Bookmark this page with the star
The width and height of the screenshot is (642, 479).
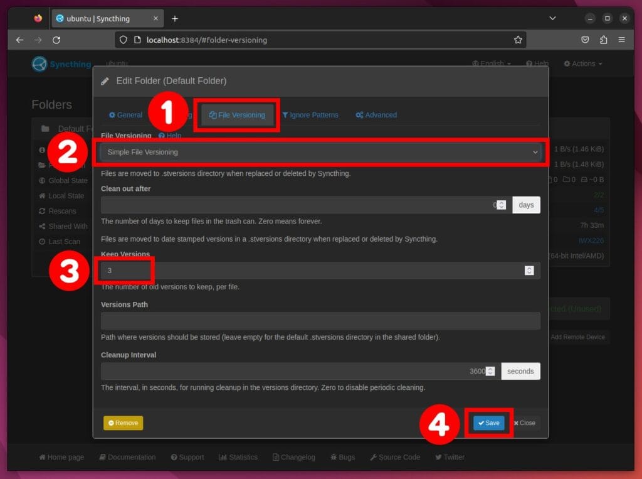point(518,40)
